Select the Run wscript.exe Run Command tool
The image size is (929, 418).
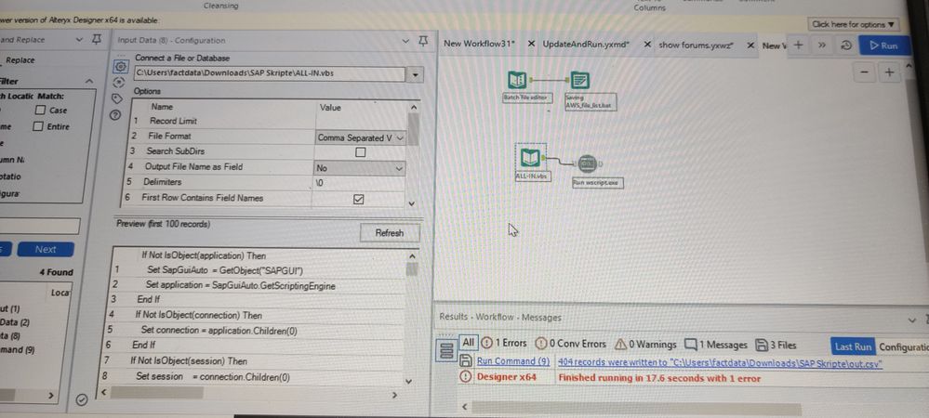[x=587, y=163]
